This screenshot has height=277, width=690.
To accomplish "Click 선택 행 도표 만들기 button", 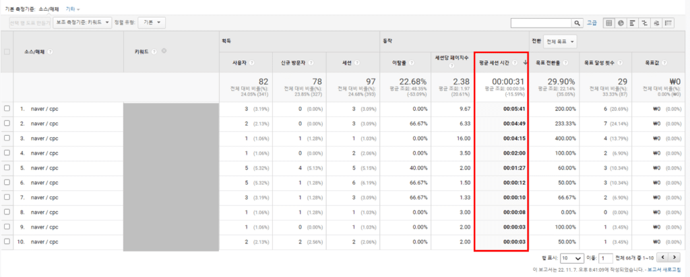I will pyautogui.click(x=30, y=22).
